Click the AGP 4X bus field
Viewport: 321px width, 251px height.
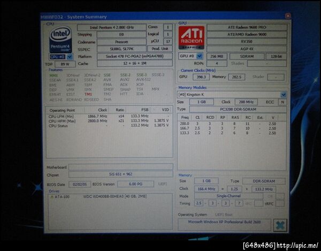247,49
